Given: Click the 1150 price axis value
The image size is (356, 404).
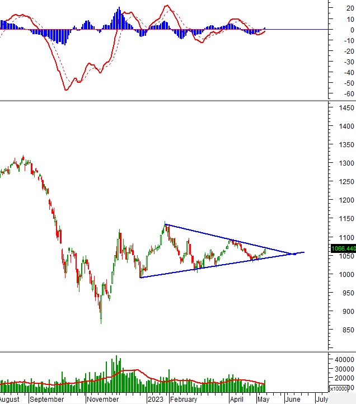Looking at the screenshot, I should 346,218.
